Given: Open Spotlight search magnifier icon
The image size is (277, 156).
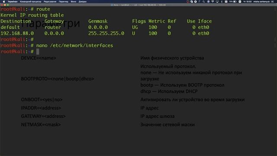Looking at the screenshot, I should pos(204,2).
